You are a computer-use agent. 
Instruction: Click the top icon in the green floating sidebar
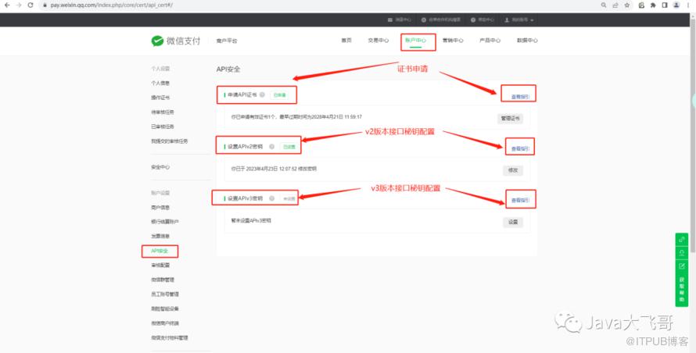(682, 240)
